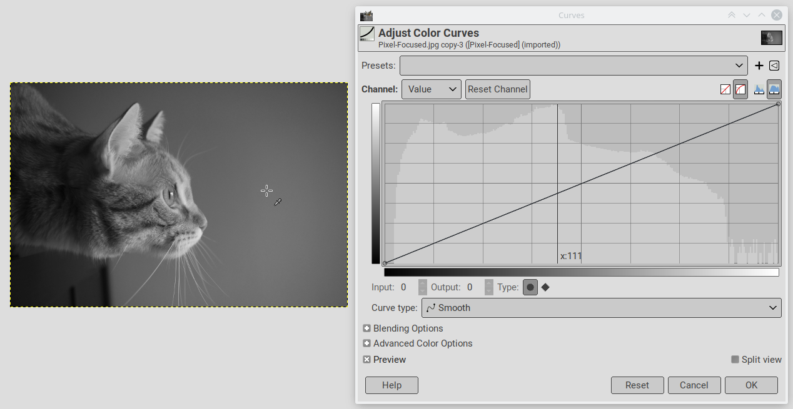Screen dimensions: 793x409
Task: Click the vertical gradient bar beside the curve
Action: 376,184
